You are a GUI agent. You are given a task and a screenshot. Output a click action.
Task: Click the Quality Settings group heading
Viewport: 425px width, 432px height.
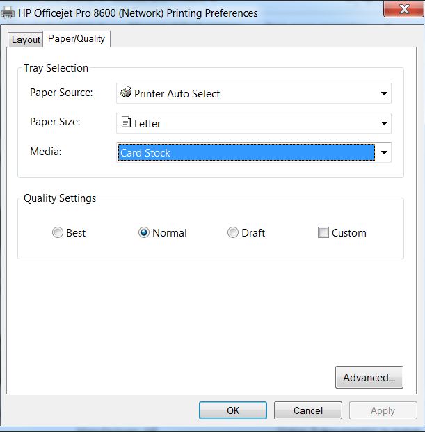[x=60, y=198]
